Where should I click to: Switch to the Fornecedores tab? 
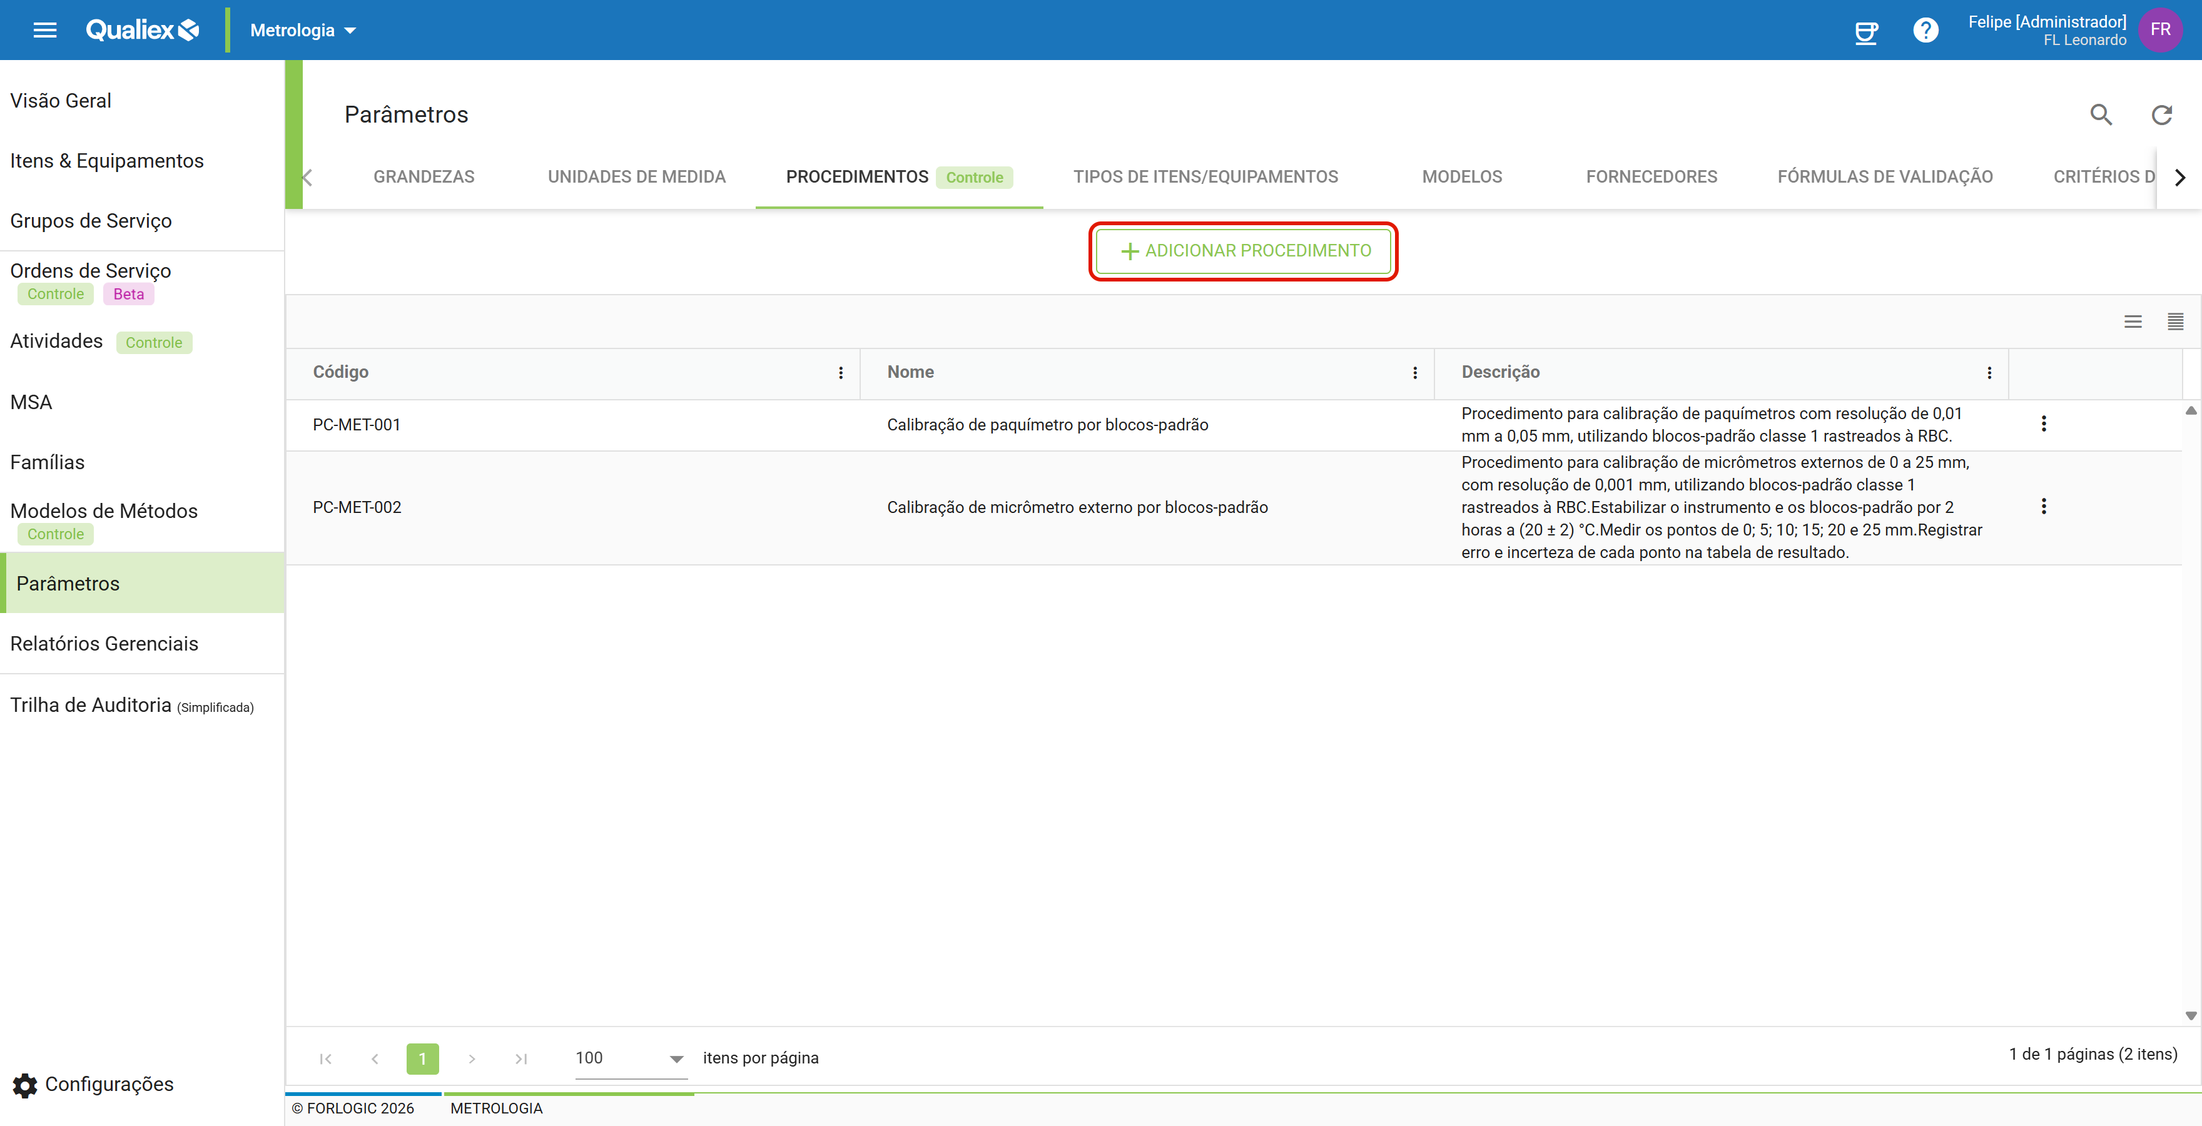[x=1651, y=177]
